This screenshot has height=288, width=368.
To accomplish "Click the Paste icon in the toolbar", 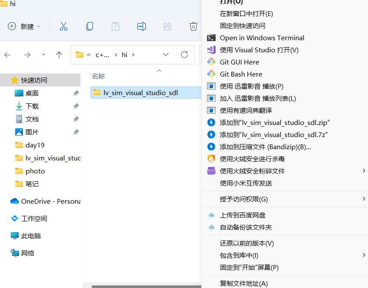I will pyautogui.click(x=116, y=26).
